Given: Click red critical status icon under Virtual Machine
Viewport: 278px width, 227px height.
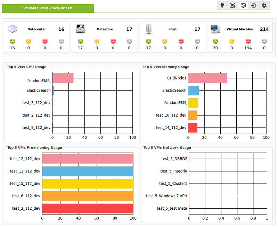Looking at the screenshot, I should point(248,42).
